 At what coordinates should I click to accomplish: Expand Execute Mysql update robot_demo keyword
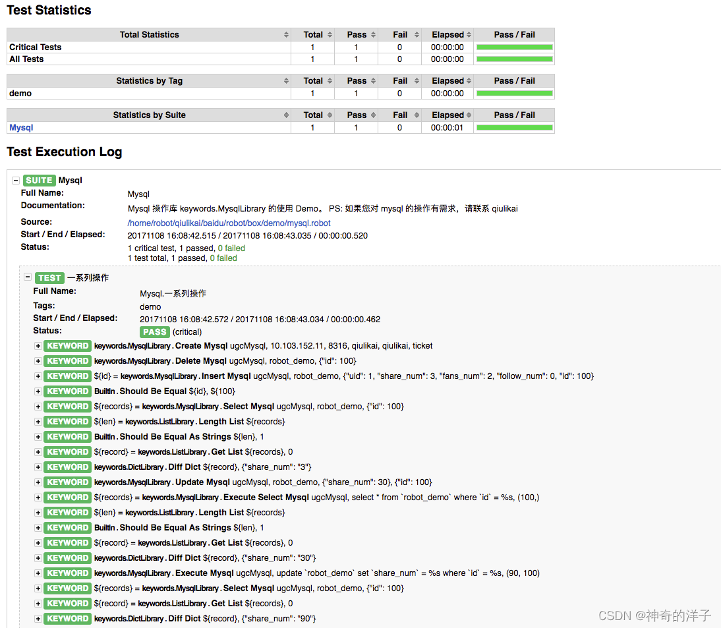point(38,573)
